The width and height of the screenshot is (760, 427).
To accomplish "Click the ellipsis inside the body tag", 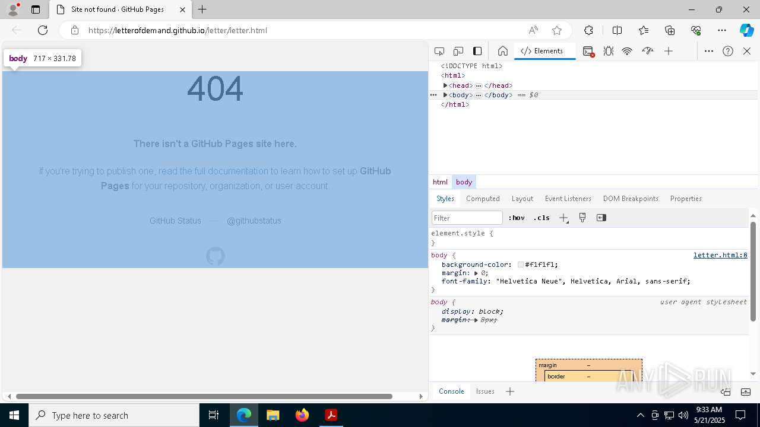I will tap(479, 95).
